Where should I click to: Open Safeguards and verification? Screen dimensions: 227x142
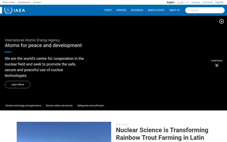tap(90, 105)
